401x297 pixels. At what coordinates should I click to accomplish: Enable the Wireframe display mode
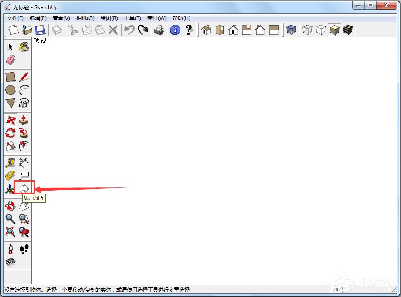point(307,30)
